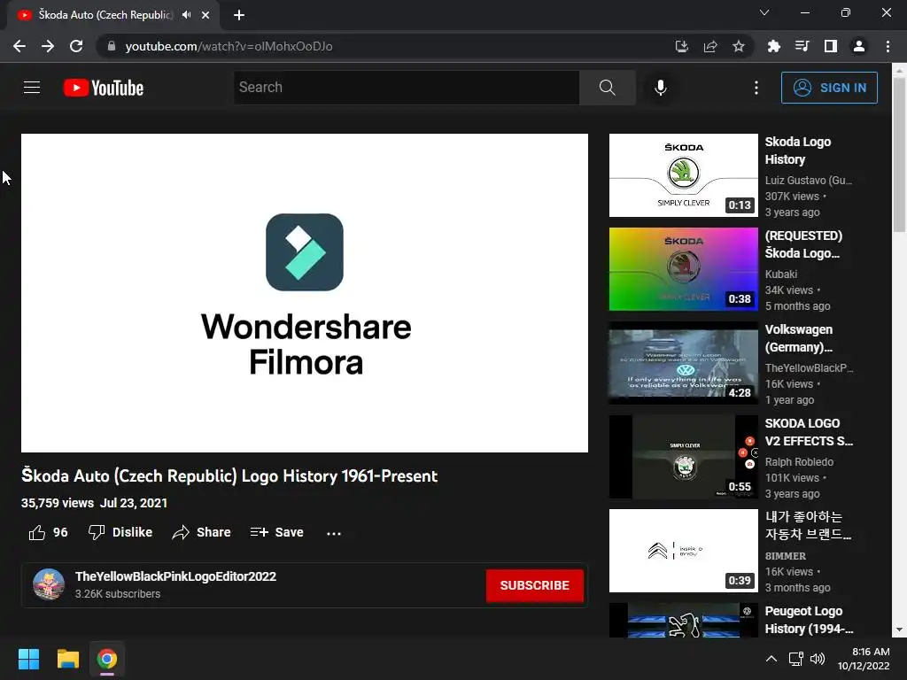Start voice search with microphone icon
The width and height of the screenshot is (907, 680).
coord(661,88)
